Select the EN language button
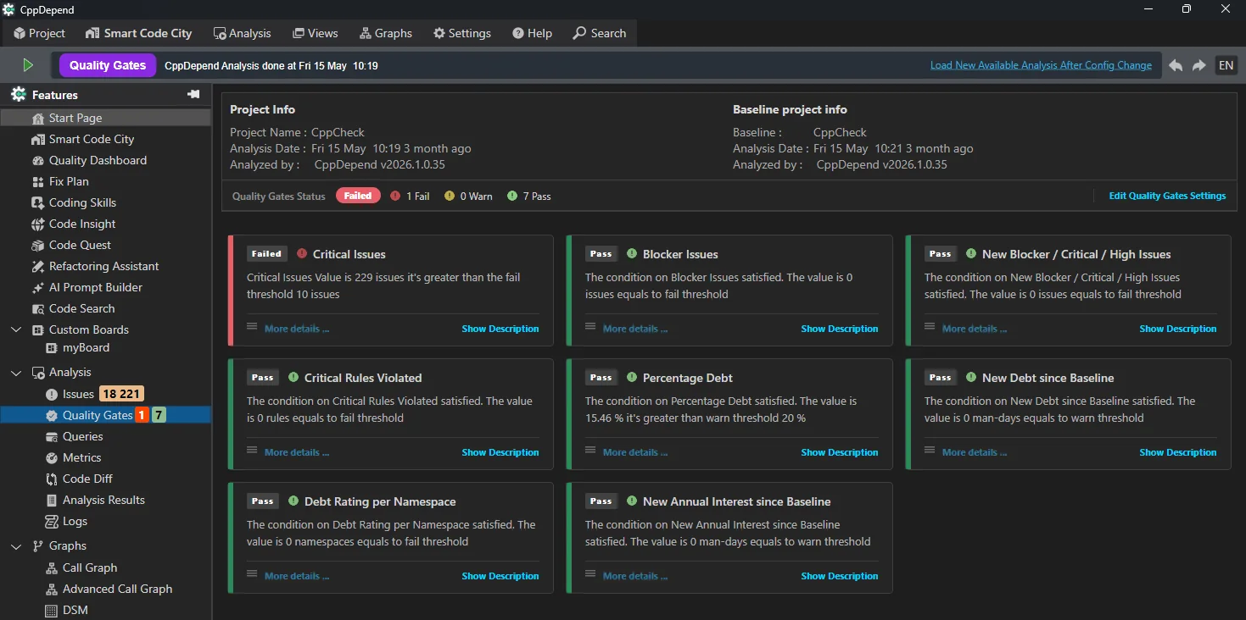Screen dimensions: 1246x620 [x=1226, y=65]
